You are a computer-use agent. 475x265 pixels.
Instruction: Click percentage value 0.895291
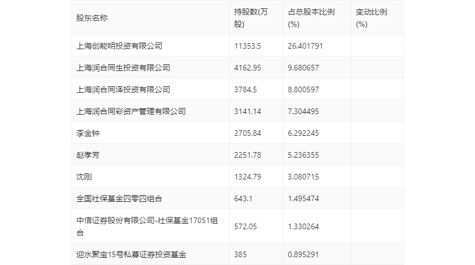(303, 254)
